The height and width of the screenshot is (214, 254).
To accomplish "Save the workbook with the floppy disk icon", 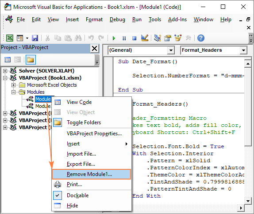I will [x=35, y=38].
